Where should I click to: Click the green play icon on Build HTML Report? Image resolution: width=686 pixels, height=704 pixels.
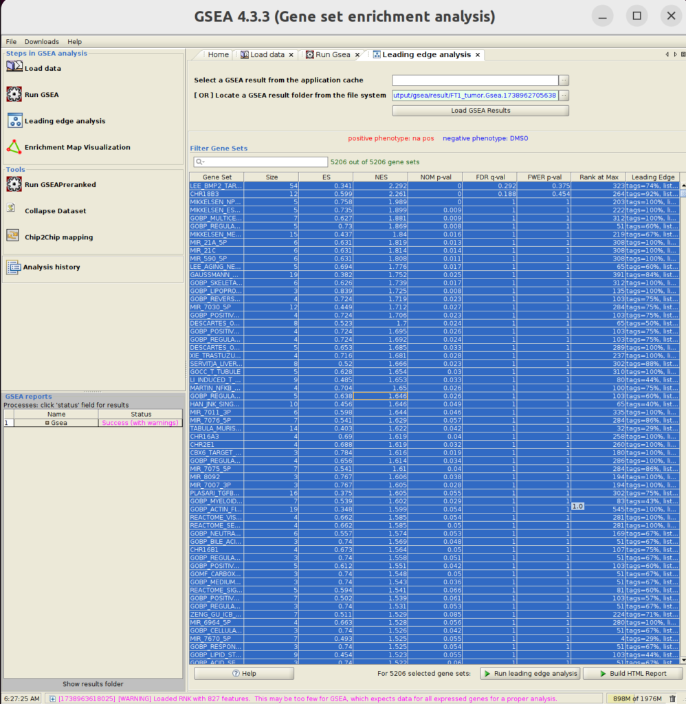click(x=603, y=674)
